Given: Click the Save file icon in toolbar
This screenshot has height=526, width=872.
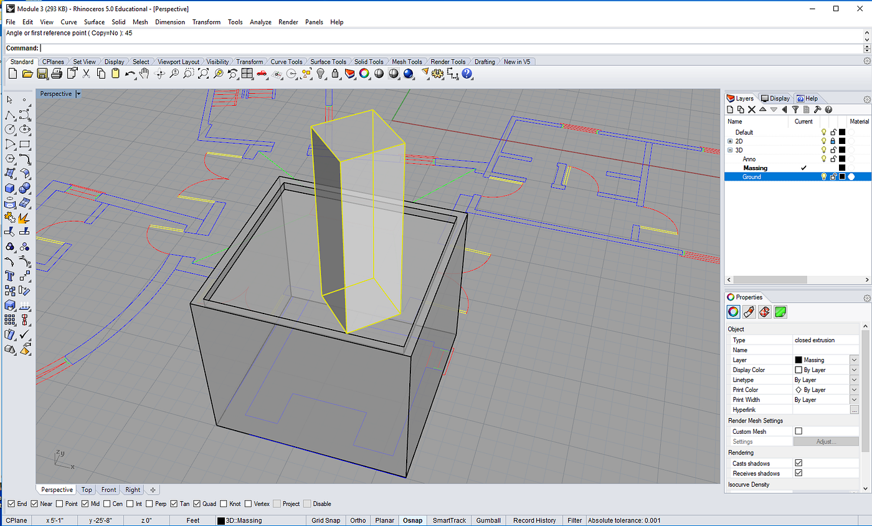Looking at the screenshot, I should [42, 74].
